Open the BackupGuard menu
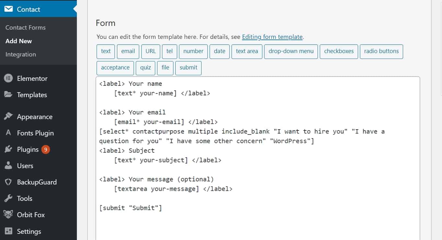The height and width of the screenshot is (240, 442). click(x=38, y=182)
